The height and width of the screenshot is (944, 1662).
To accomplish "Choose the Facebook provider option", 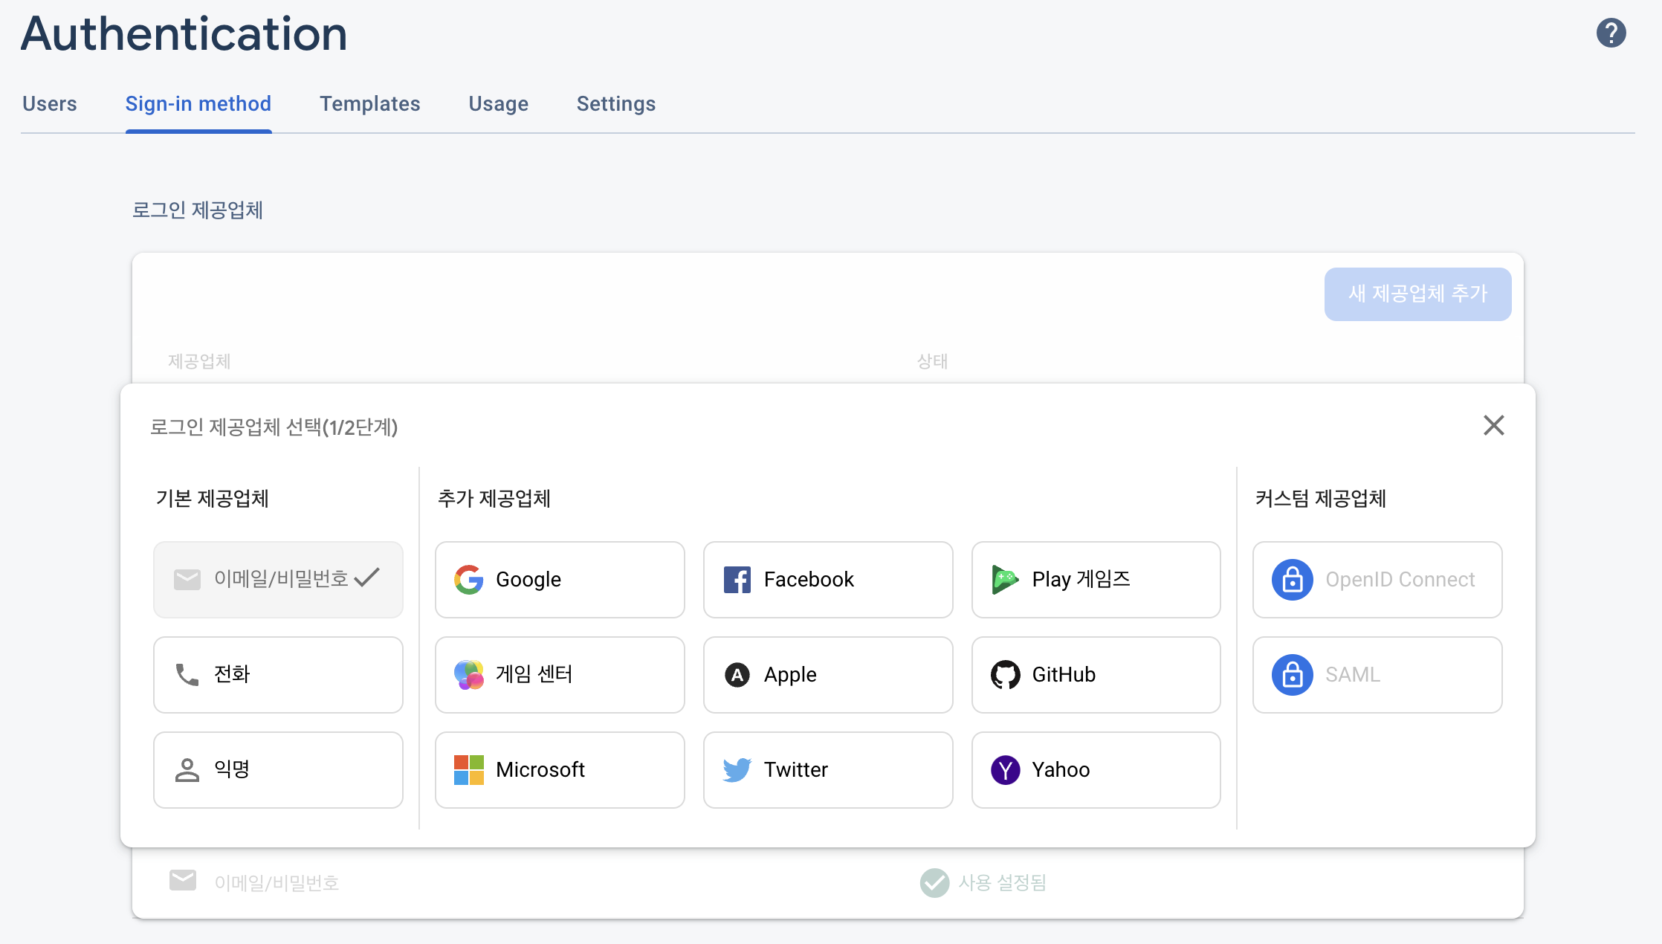I will tap(827, 579).
